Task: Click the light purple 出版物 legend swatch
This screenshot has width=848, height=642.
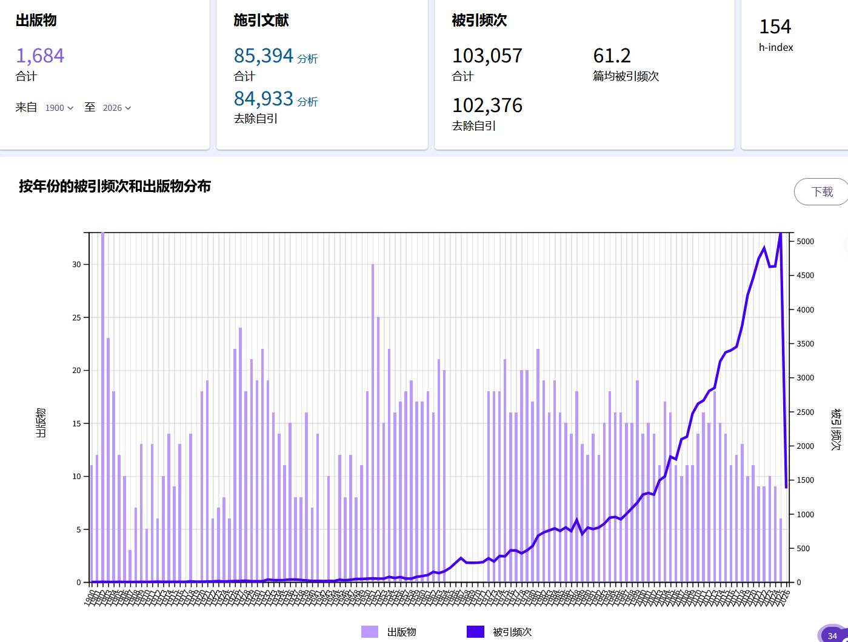Action: (370, 632)
